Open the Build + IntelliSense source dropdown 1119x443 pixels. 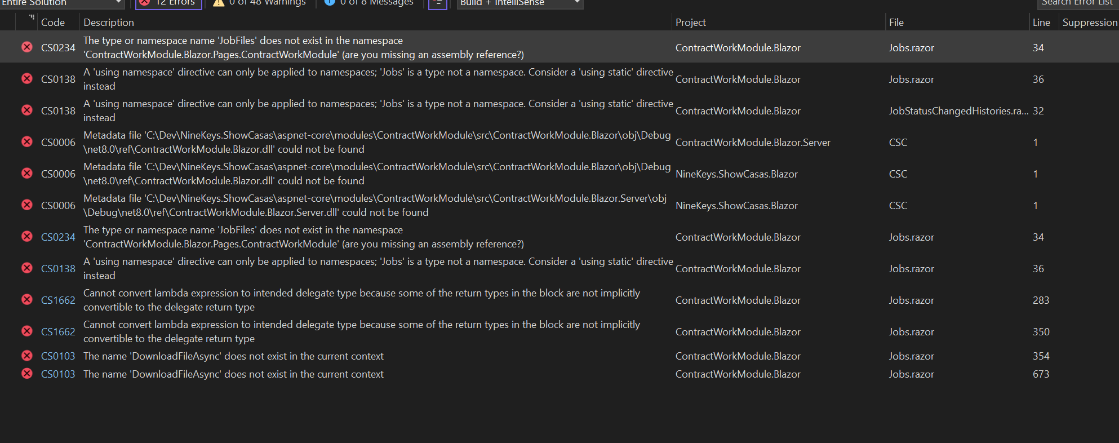[519, 3]
